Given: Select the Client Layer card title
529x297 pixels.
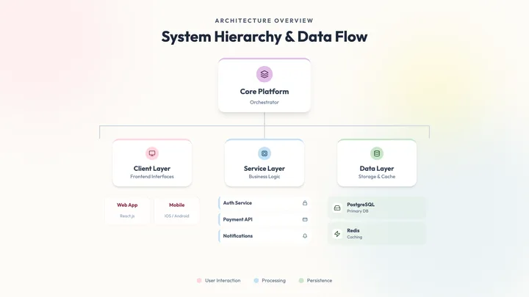Looking at the screenshot, I should pos(152,169).
